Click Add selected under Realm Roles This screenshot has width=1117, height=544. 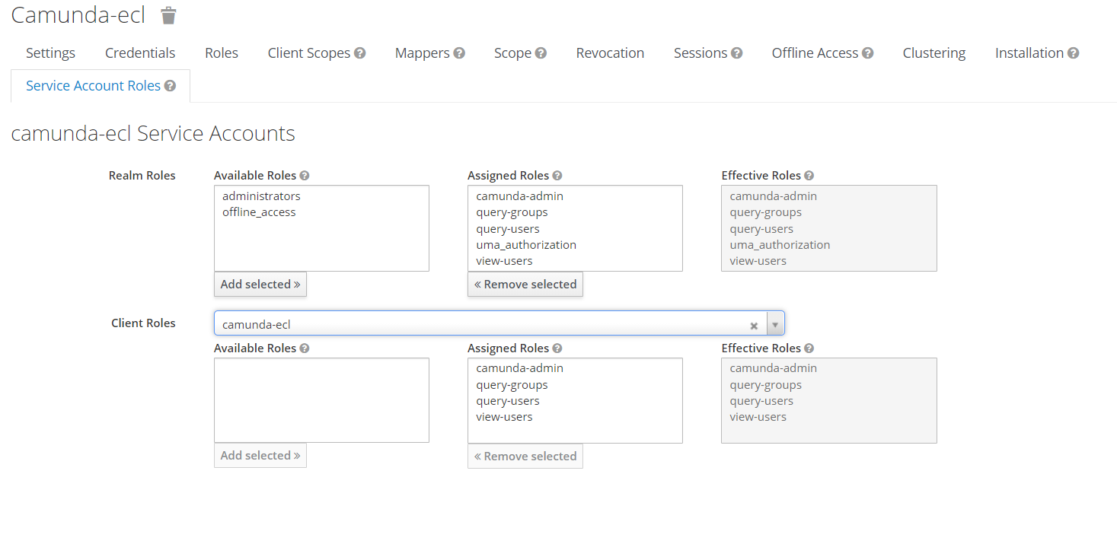(260, 284)
